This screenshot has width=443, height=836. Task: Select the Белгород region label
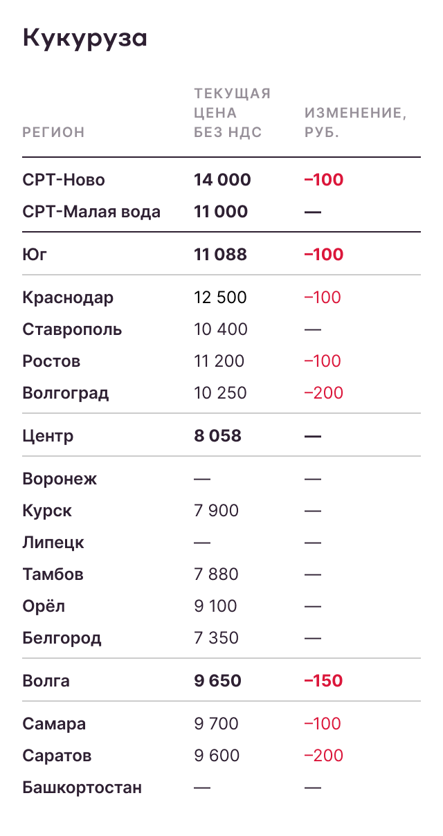[x=62, y=638]
